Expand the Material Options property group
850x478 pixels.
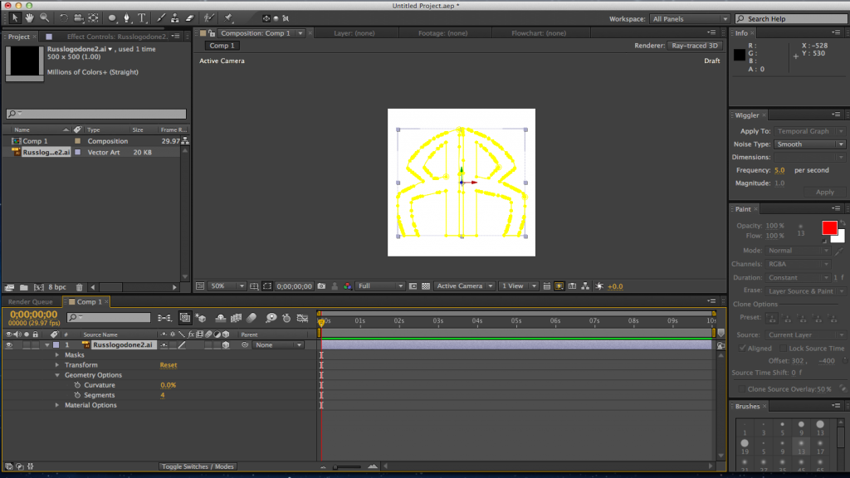(x=57, y=406)
